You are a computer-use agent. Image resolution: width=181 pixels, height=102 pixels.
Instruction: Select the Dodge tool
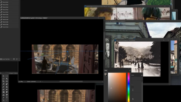point(7,95)
